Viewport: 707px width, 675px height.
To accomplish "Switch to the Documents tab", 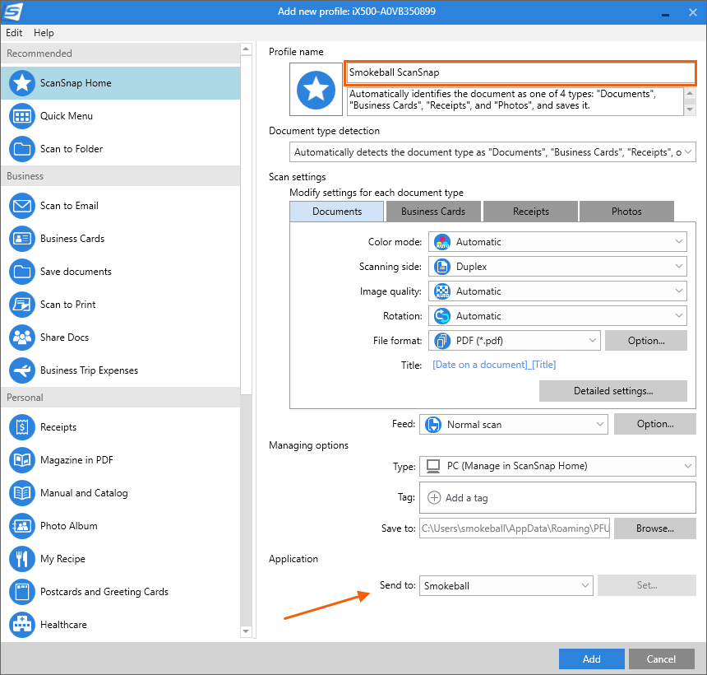I will (337, 212).
